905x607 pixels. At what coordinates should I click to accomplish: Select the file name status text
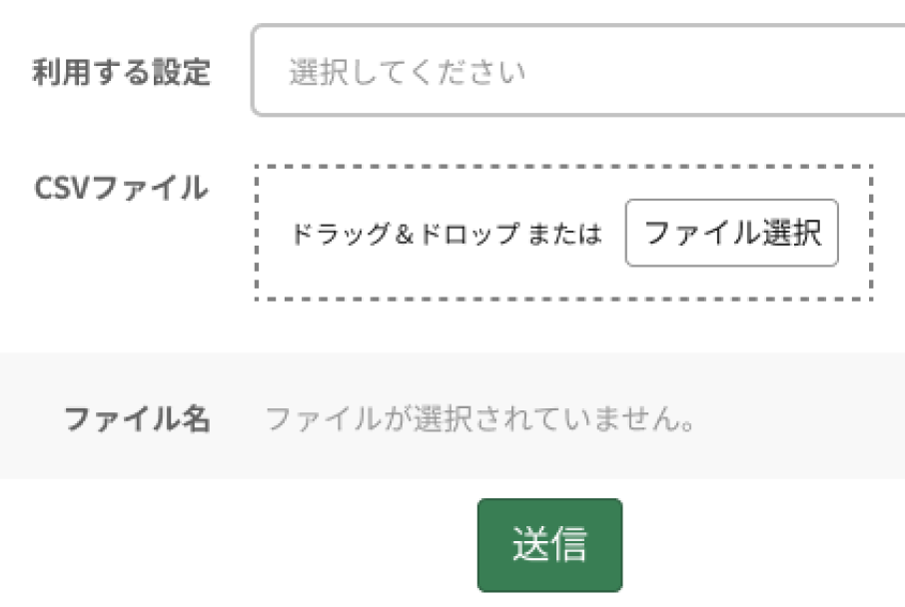point(480,419)
